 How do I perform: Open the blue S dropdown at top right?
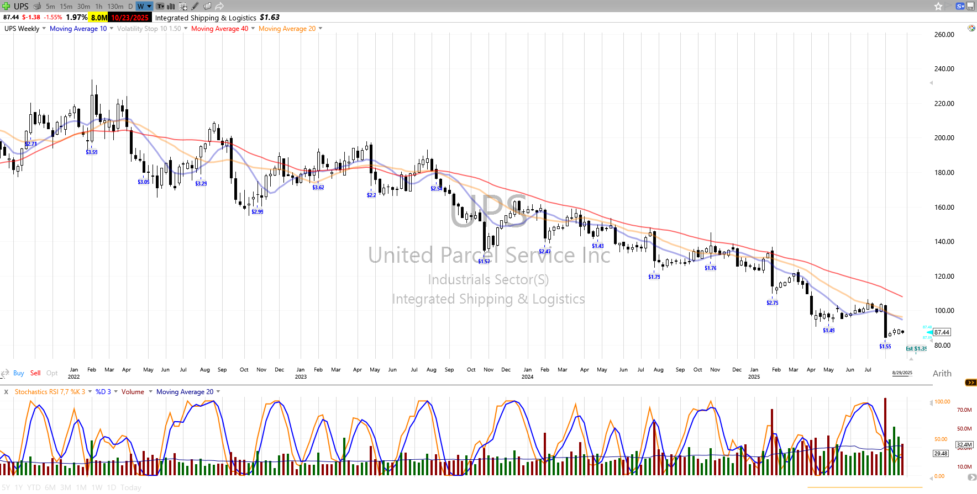[960, 6]
